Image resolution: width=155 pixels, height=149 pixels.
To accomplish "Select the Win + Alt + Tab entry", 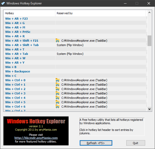I will [75, 54].
